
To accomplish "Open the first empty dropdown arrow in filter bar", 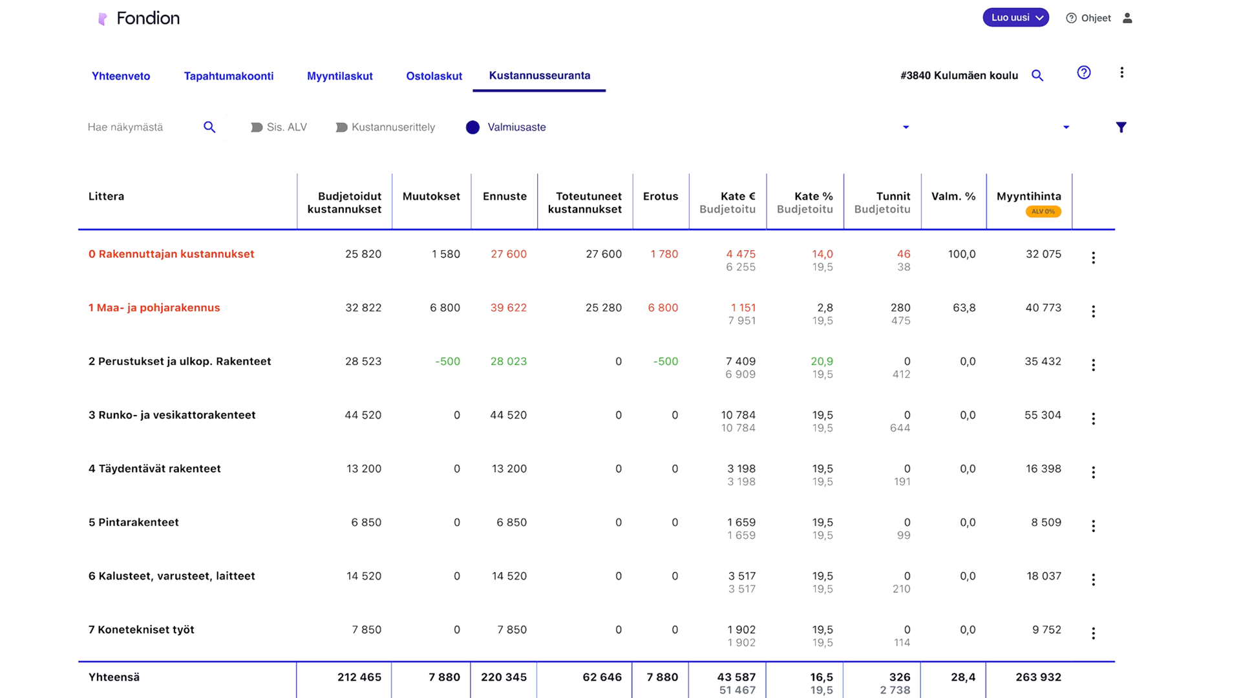I will point(906,127).
